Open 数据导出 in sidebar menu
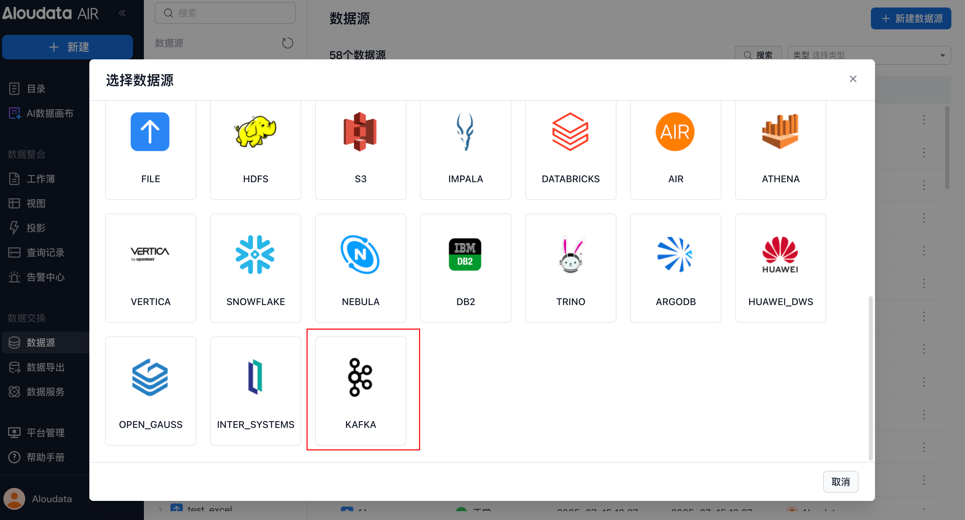The width and height of the screenshot is (965, 520). pyautogui.click(x=45, y=367)
